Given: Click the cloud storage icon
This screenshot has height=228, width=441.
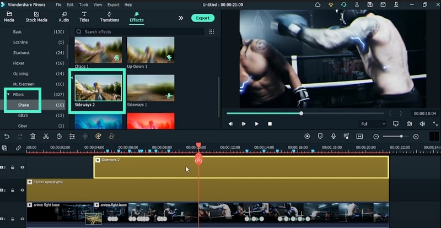Looking at the screenshot, I should 318,5.
